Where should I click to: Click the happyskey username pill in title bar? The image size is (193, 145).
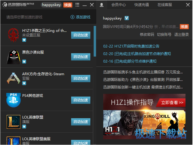pyautogui.click(x=51, y=5)
